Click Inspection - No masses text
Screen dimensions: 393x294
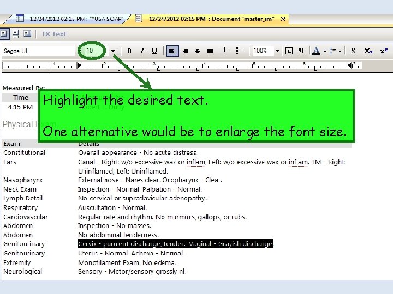(115, 226)
